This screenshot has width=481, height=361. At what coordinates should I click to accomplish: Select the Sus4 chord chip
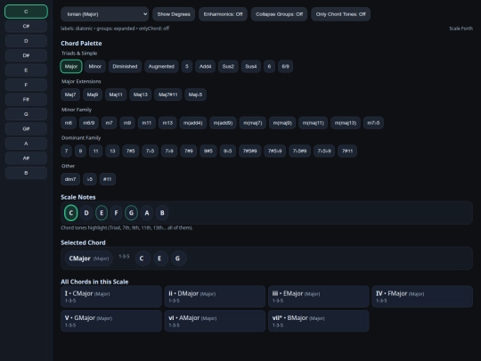tap(250, 66)
